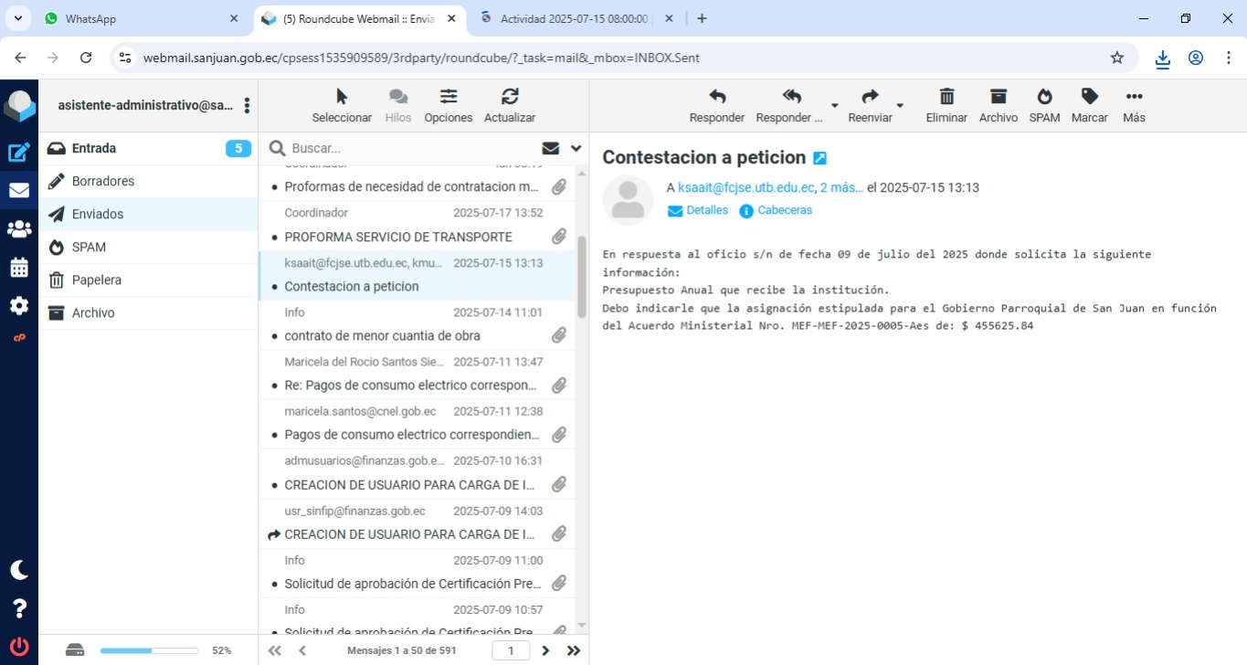The height and width of the screenshot is (665, 1247).
Task: Expand search options chevron
Action: [576, 148]
